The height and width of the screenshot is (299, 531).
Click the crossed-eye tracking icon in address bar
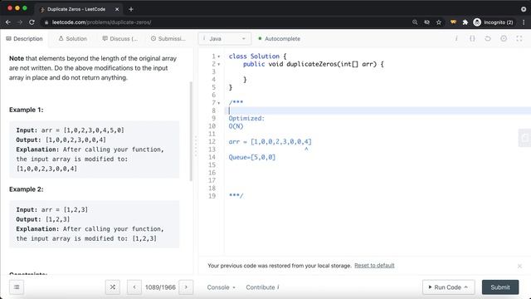[x=426, y=22]
